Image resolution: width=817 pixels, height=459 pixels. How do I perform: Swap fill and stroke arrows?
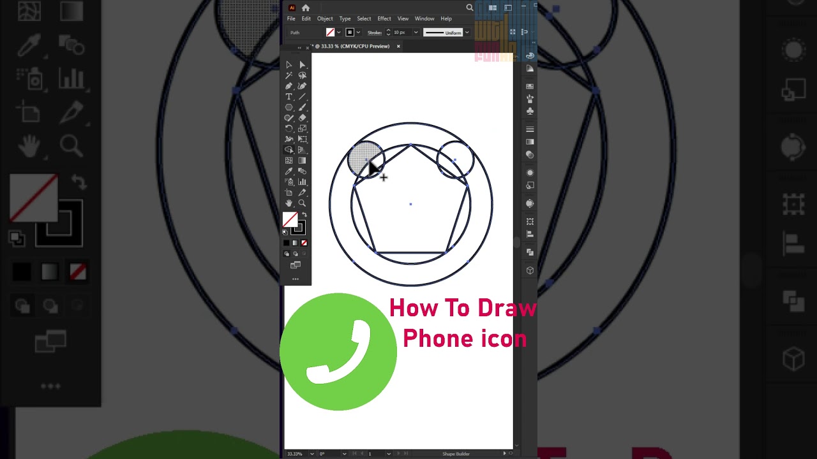[304, 215]
